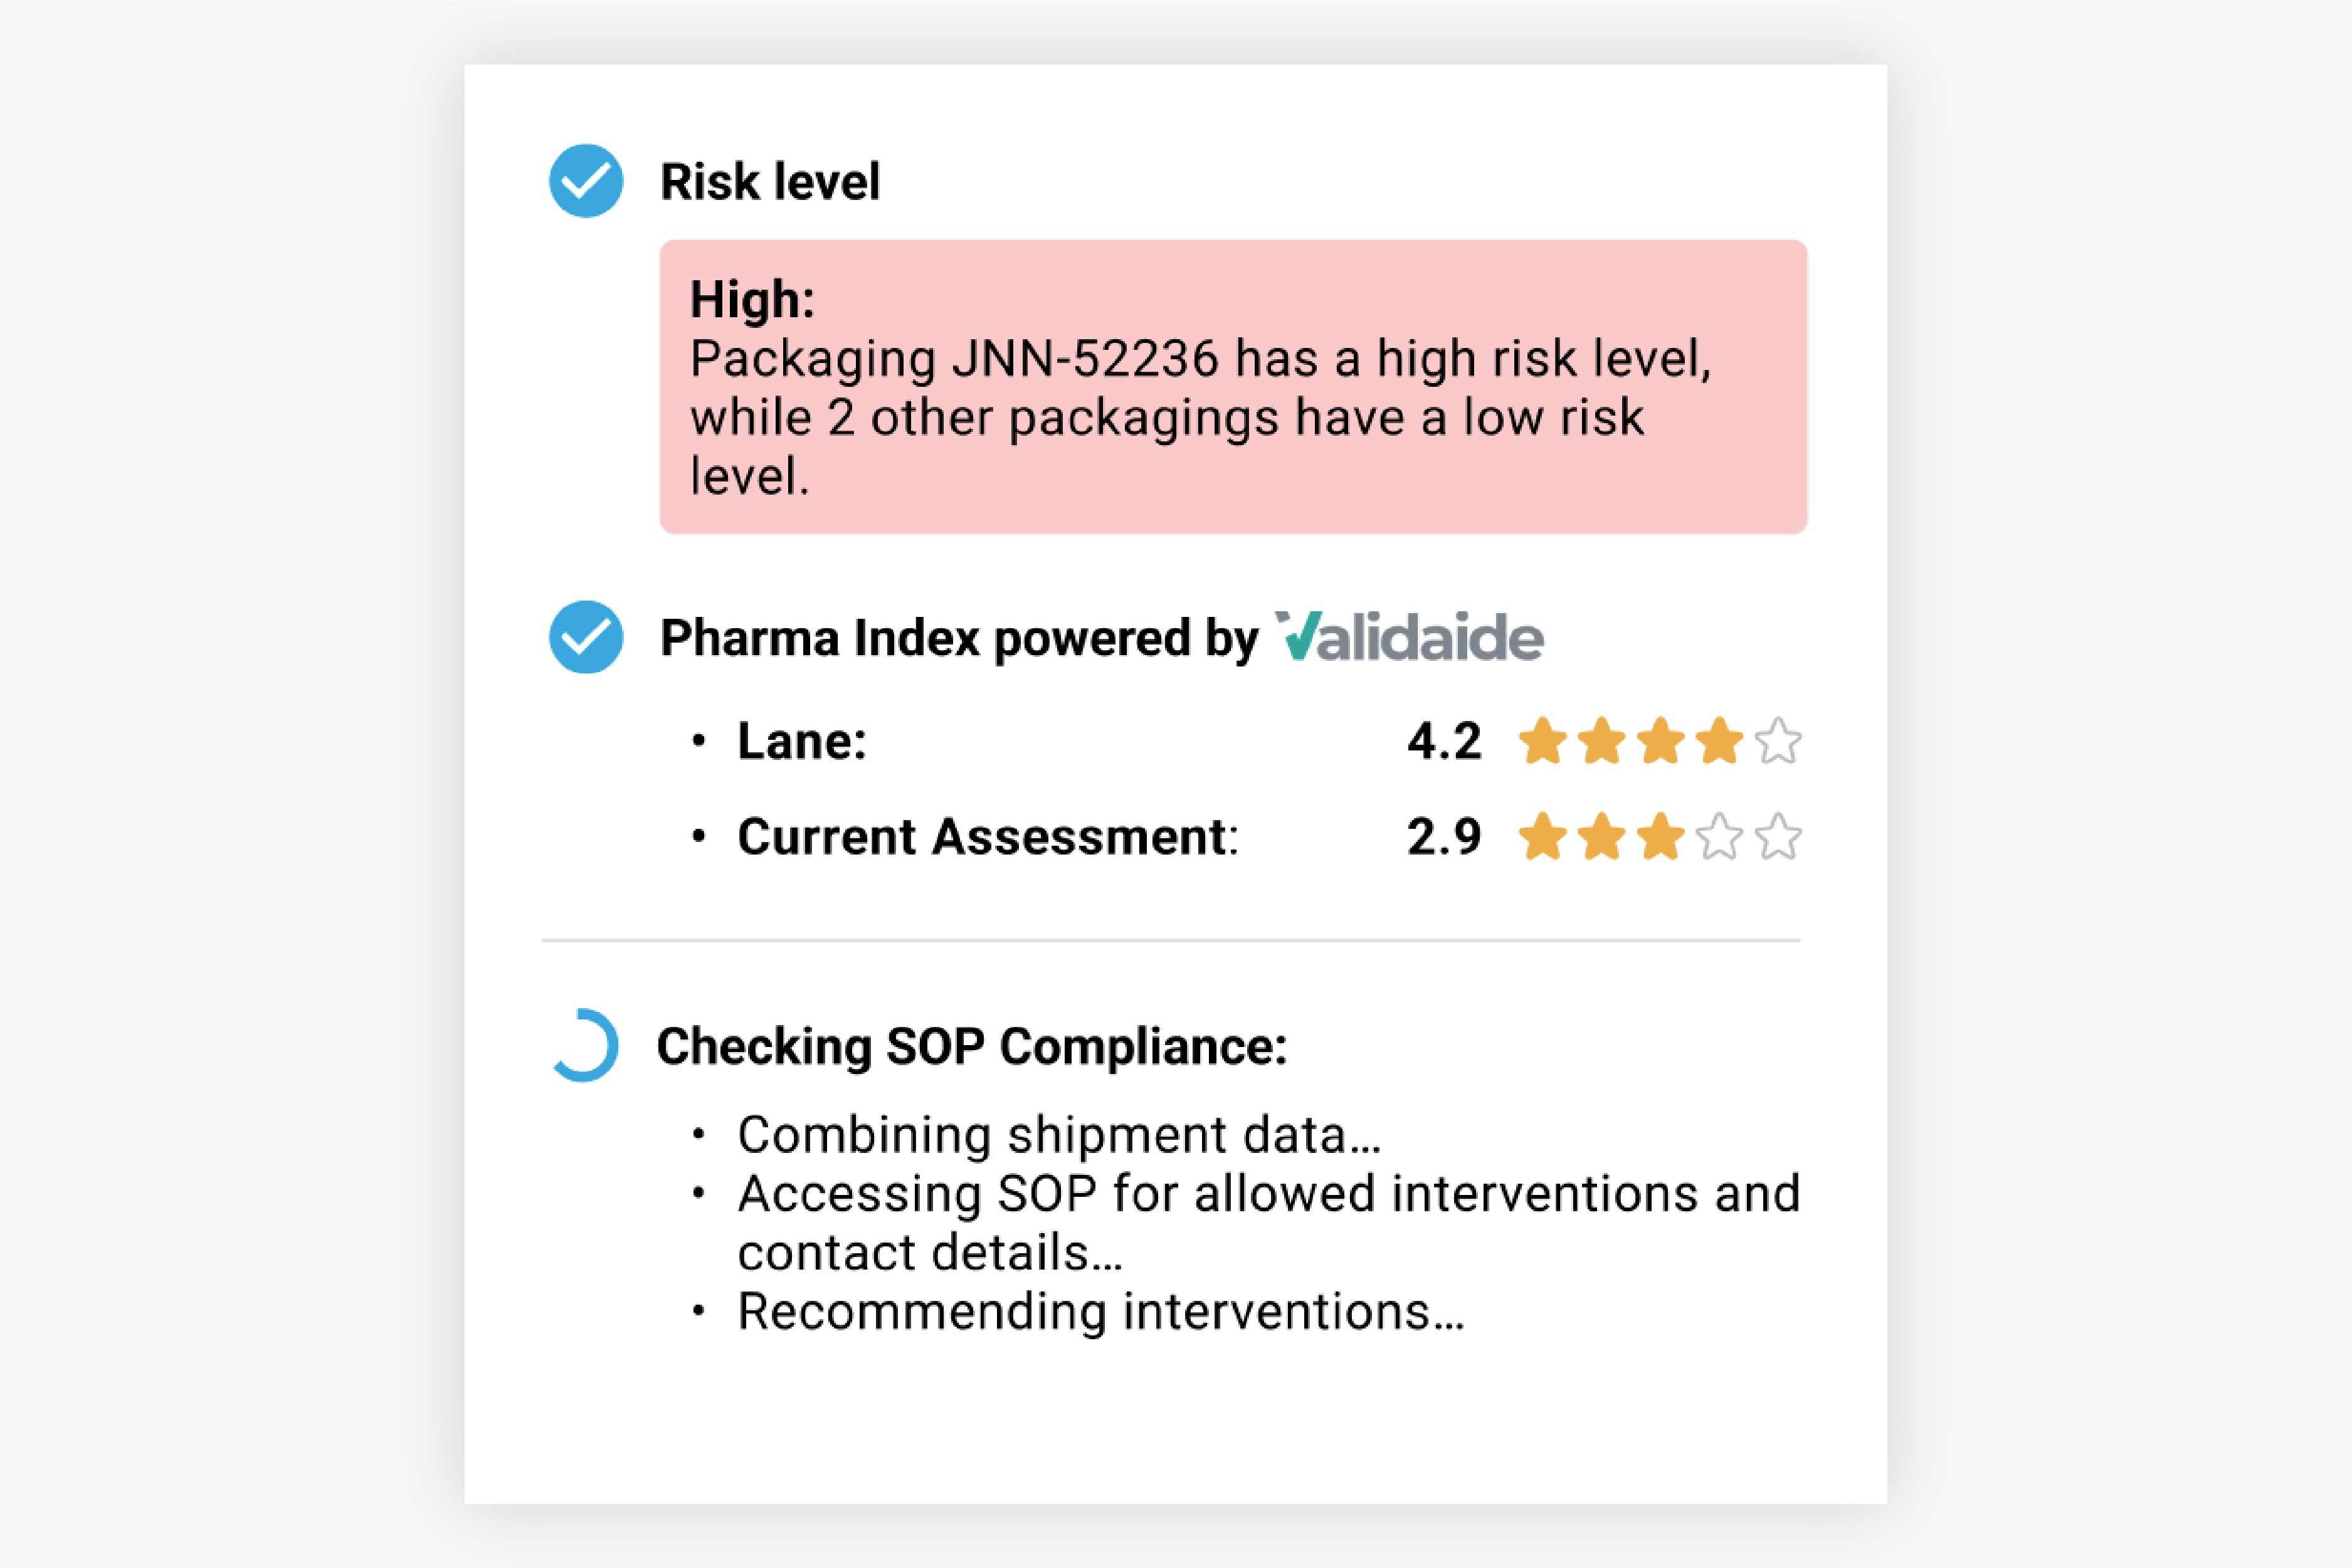Click the third star of Current Assessment
Viewport: 2352px width, 1568px height.
tap(1660, 836)
